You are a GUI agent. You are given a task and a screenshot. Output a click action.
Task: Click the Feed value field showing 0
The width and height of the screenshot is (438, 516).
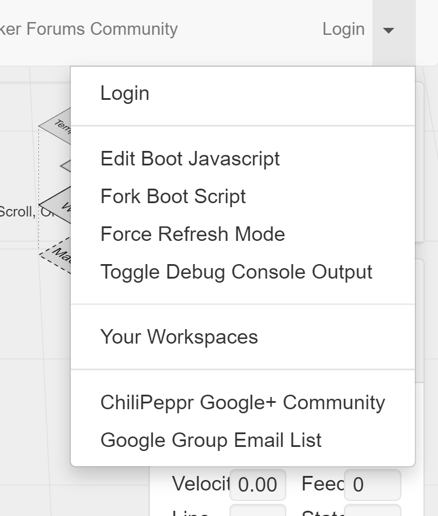click(x=372, y=485)
